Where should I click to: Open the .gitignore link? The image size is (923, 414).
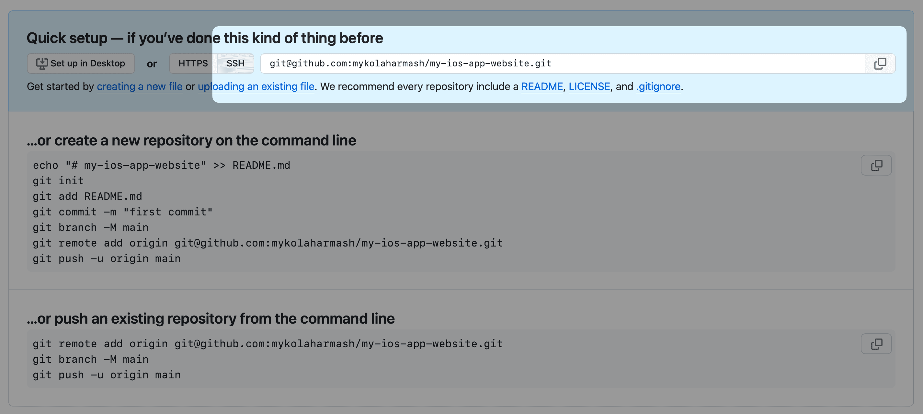coord(658,86)
